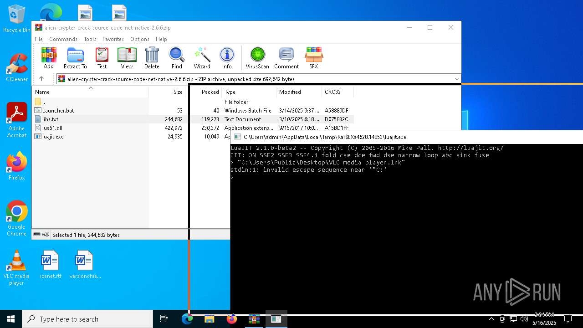Sort by the Modified column header

299,92
